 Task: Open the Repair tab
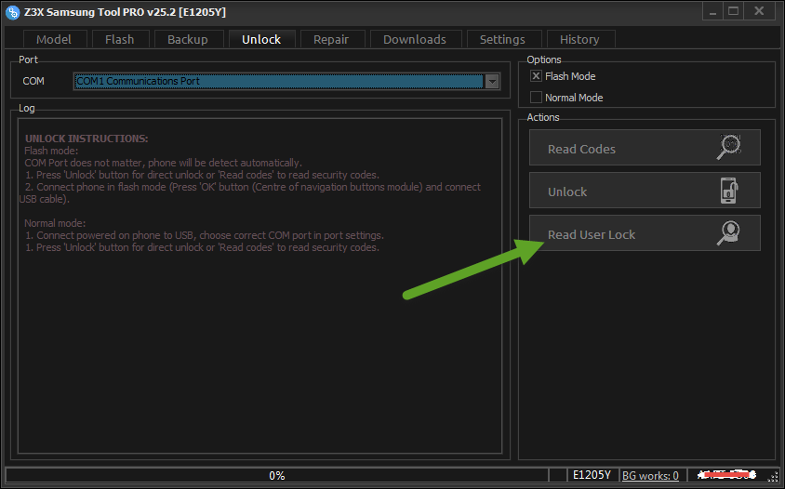tap(331, 40)
